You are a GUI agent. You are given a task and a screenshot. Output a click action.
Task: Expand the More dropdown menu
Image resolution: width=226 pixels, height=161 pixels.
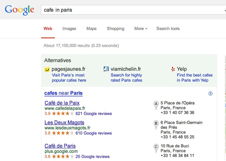(x=140, y=29)
